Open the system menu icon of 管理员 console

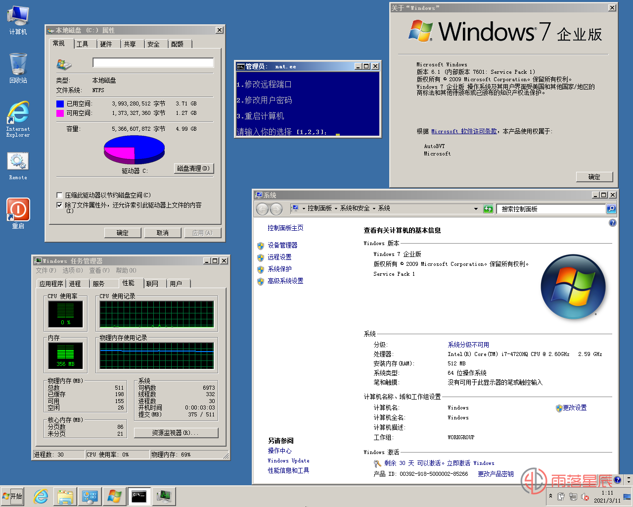point(240,66)
